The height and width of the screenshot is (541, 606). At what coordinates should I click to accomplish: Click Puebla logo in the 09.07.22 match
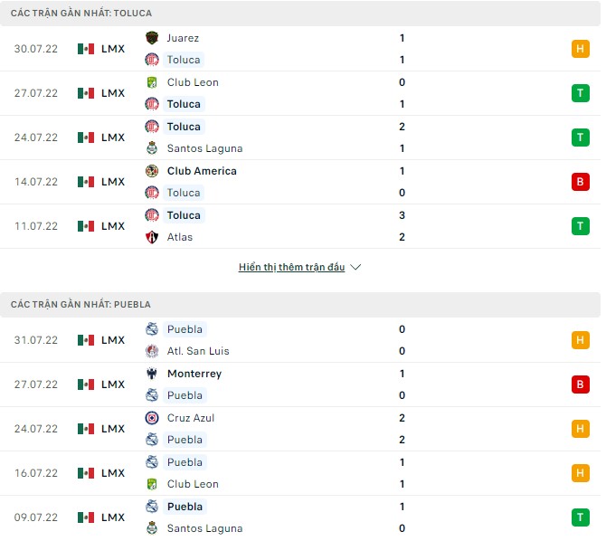click(x=152, y=507)
